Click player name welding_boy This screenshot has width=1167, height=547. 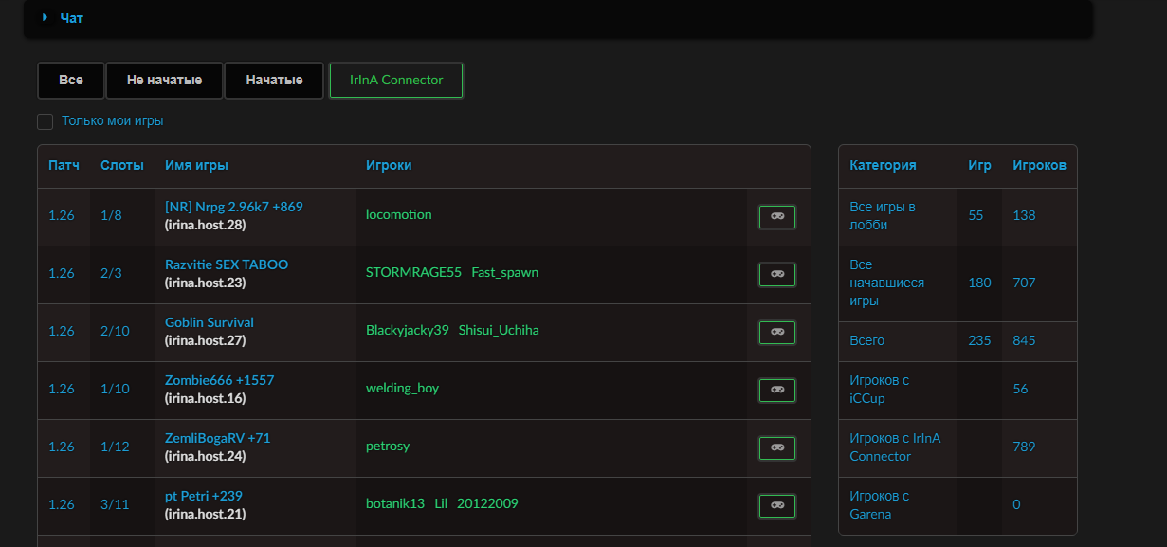pyautogui.click(x=403, y=388)
